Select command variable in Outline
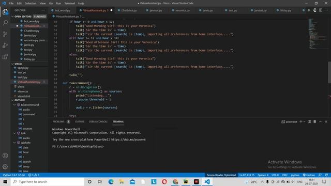 coord(29,114)
